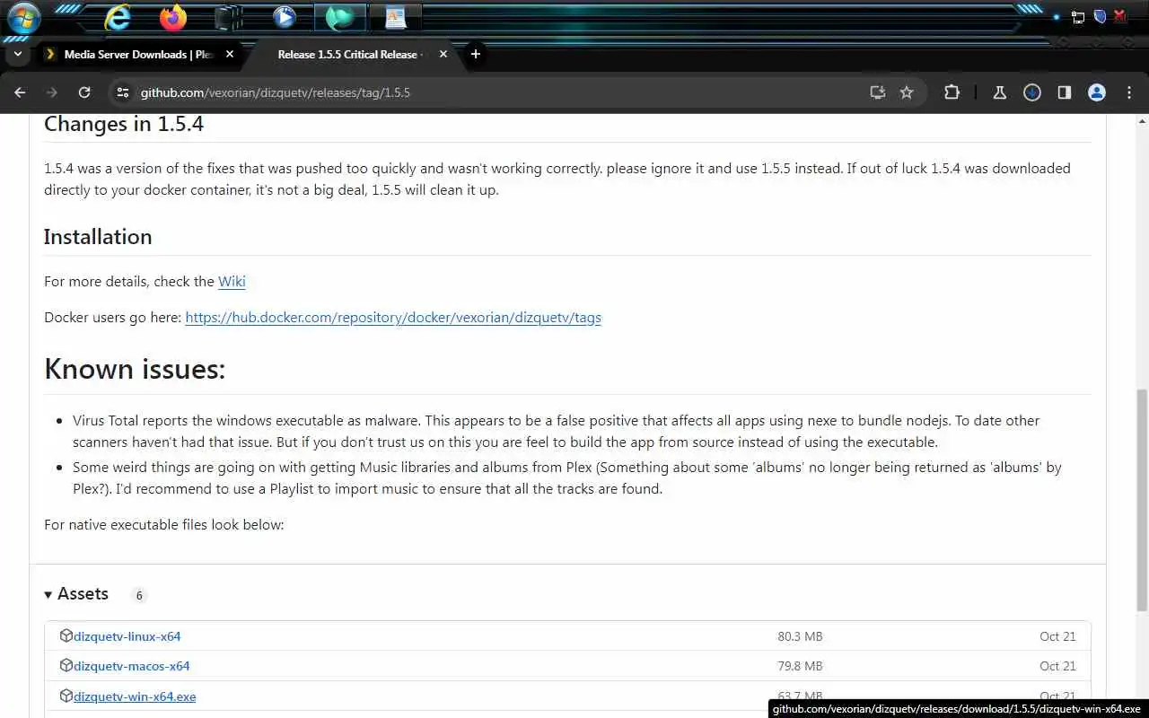Open the Chrome profile avatar

(1097, 92)
